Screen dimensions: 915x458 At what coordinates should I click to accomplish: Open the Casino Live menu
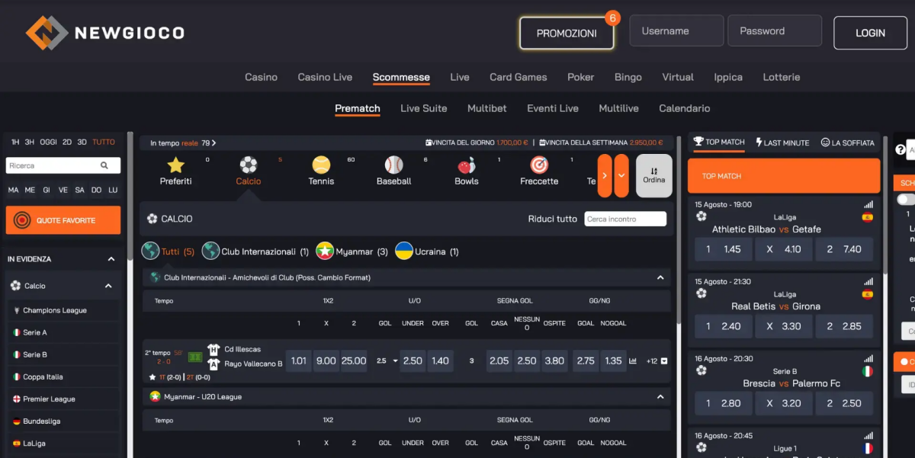click(325, 77)
